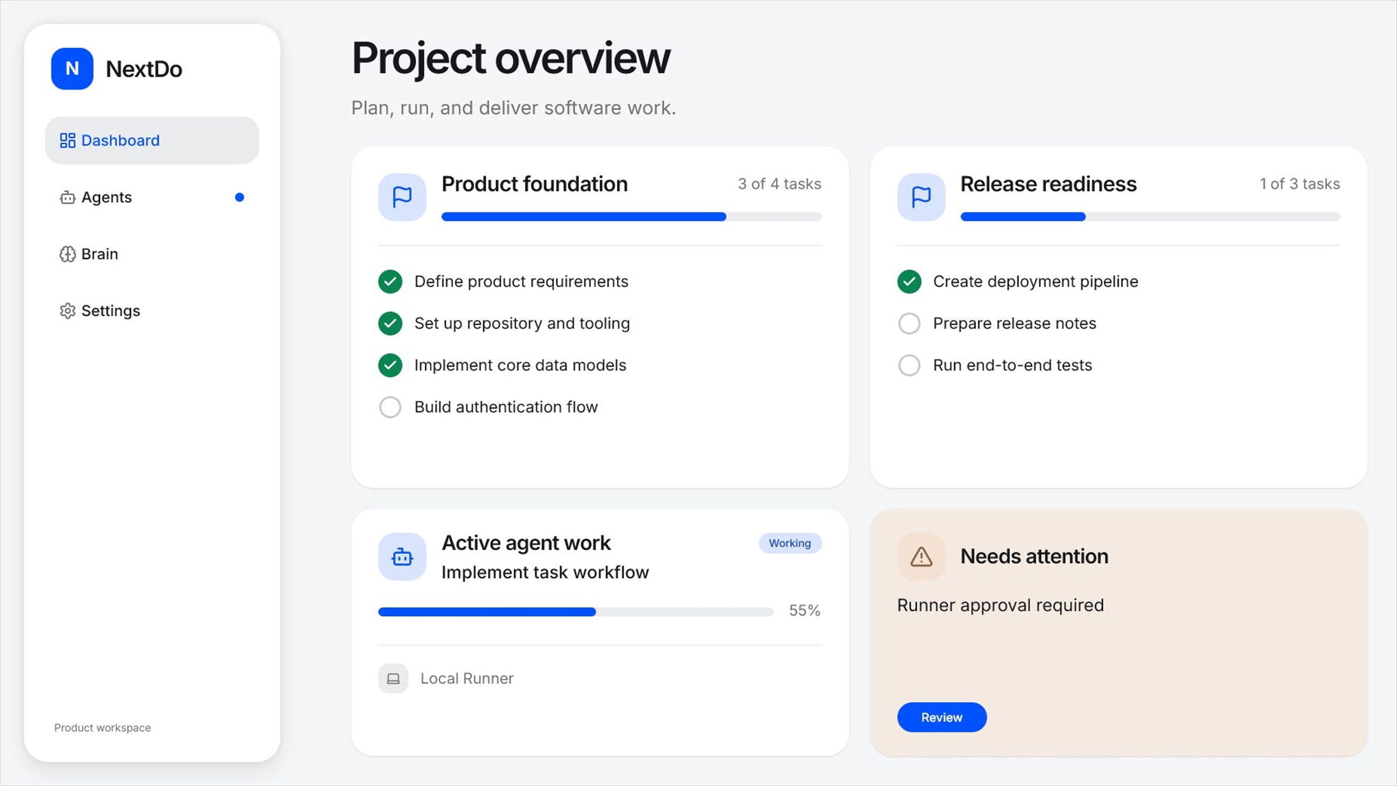
Task: Click 'Run end-to-end tests' task text
Action: (1013, 366)
